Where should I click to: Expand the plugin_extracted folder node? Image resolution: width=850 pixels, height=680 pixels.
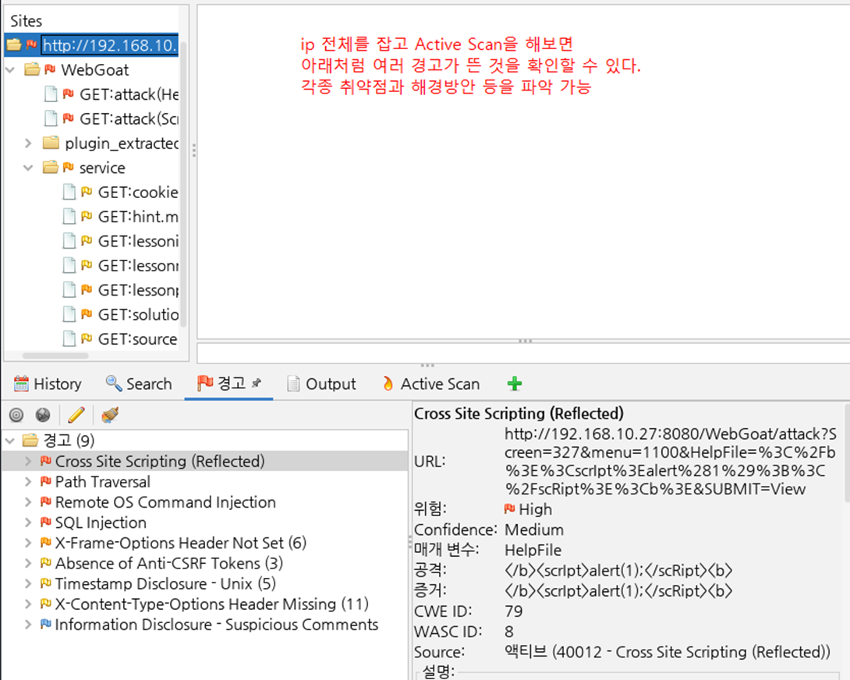click(28, 143)
